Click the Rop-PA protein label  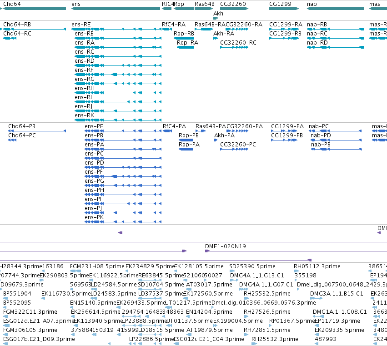click(x=189, y=145)
